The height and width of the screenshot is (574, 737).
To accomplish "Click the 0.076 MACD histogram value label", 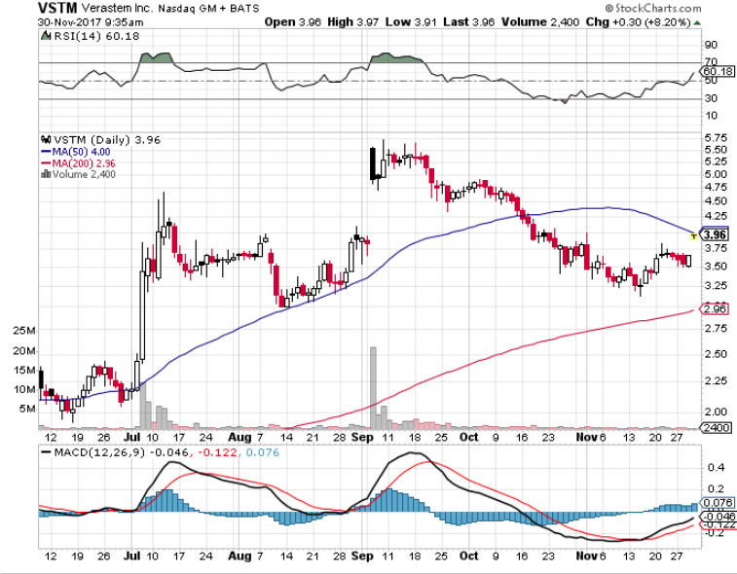I will tap(717, 503).
